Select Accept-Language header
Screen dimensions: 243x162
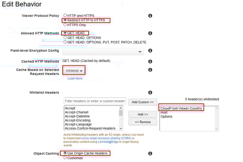[x=78, y=124]
